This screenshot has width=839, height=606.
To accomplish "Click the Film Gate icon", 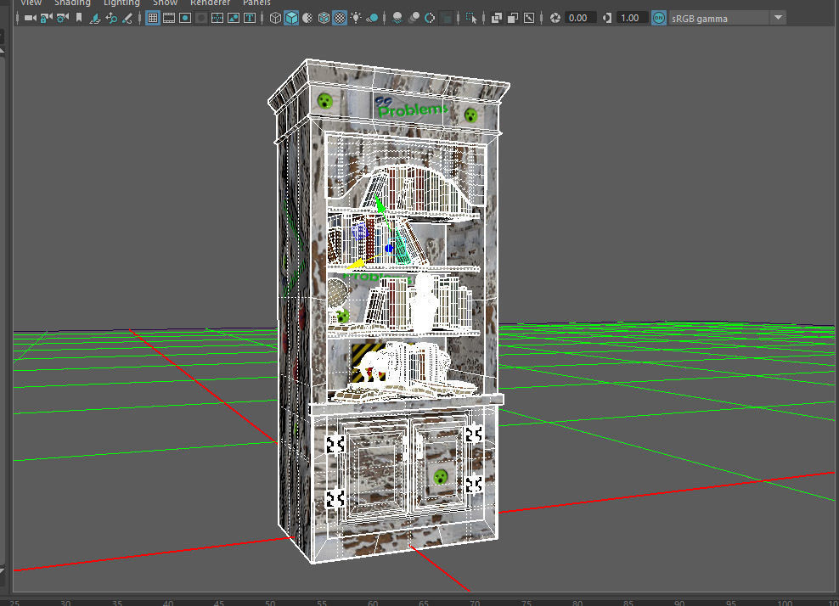I will point(169,18).
